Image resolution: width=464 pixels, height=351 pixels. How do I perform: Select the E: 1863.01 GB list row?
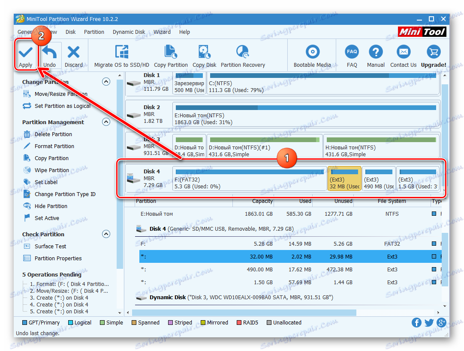point(290,214)
